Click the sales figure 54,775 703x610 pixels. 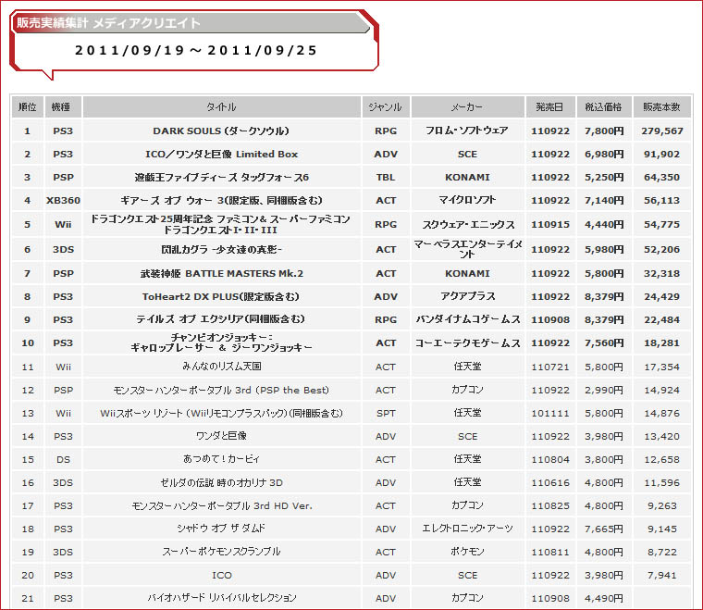click(x=662, y=225)
